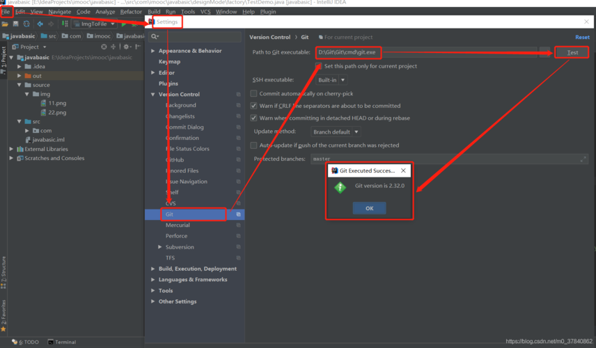Click the project-level icon beside Subversion
Viewport: 596px width, 348px height.
(238, 247)
